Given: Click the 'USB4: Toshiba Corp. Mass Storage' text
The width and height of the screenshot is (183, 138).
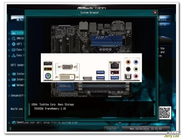Looking at the screenshot, I should (x=53, y=104).
